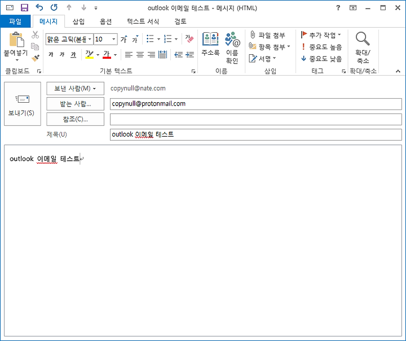Open highlight color dropdown arrow
The width and height of the screenshot is (406, 341).
pos(98,55)
